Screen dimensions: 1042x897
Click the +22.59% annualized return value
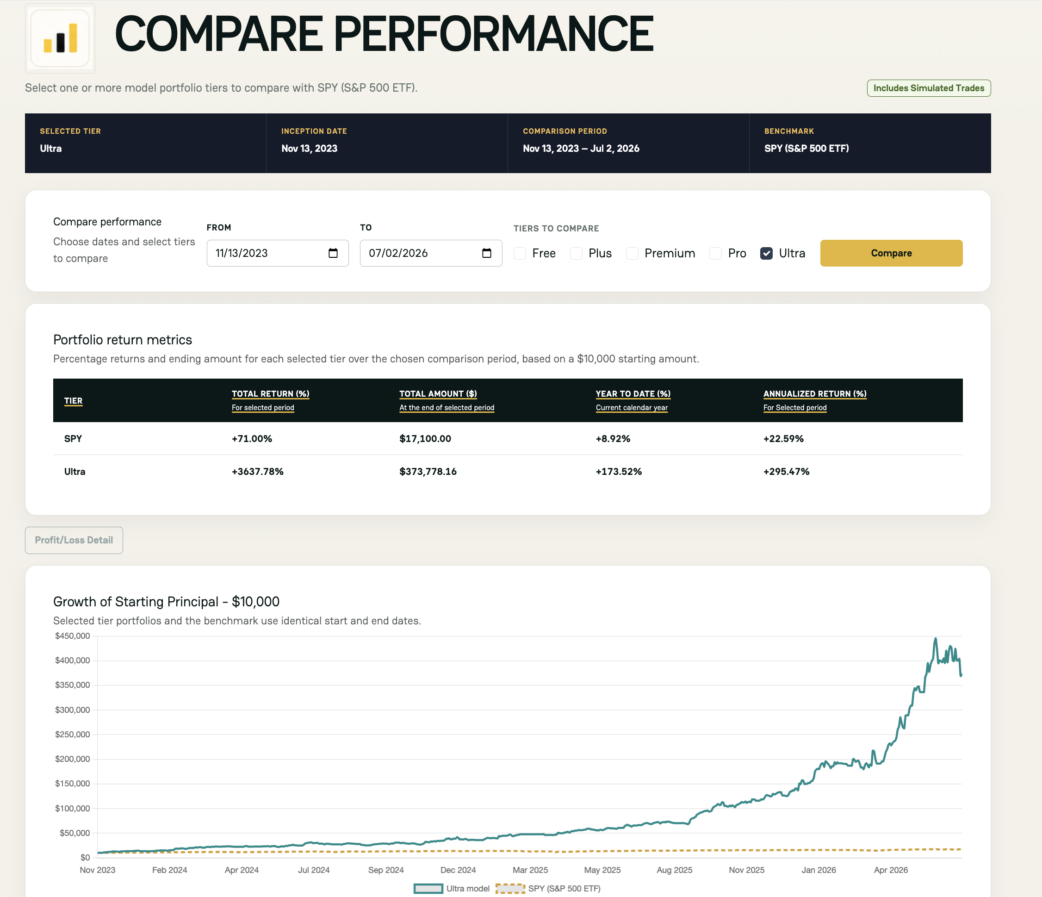783,439
